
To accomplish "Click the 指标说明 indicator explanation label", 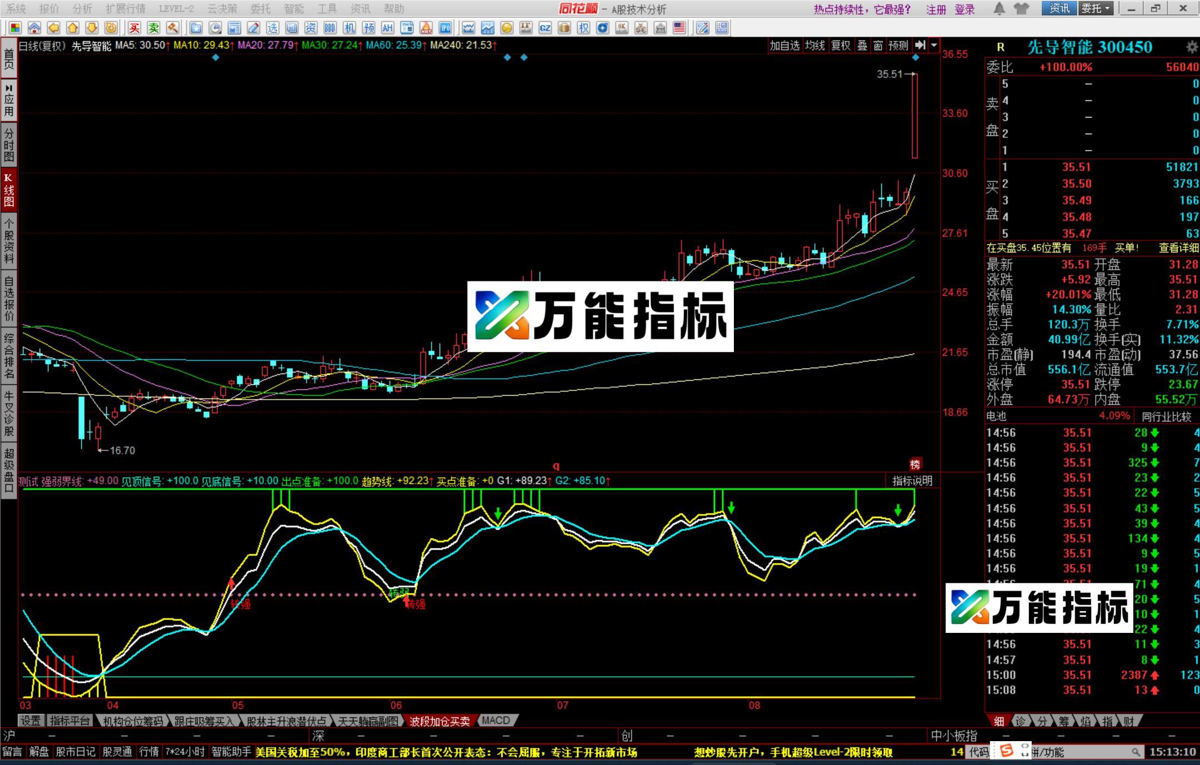I will coord(912,481).
